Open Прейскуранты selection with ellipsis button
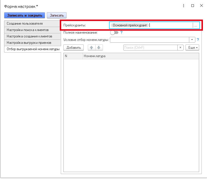 (196, 26)
